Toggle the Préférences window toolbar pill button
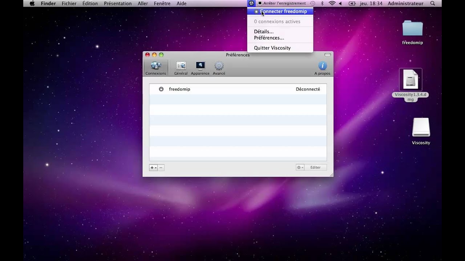 (x=328, y=55)
